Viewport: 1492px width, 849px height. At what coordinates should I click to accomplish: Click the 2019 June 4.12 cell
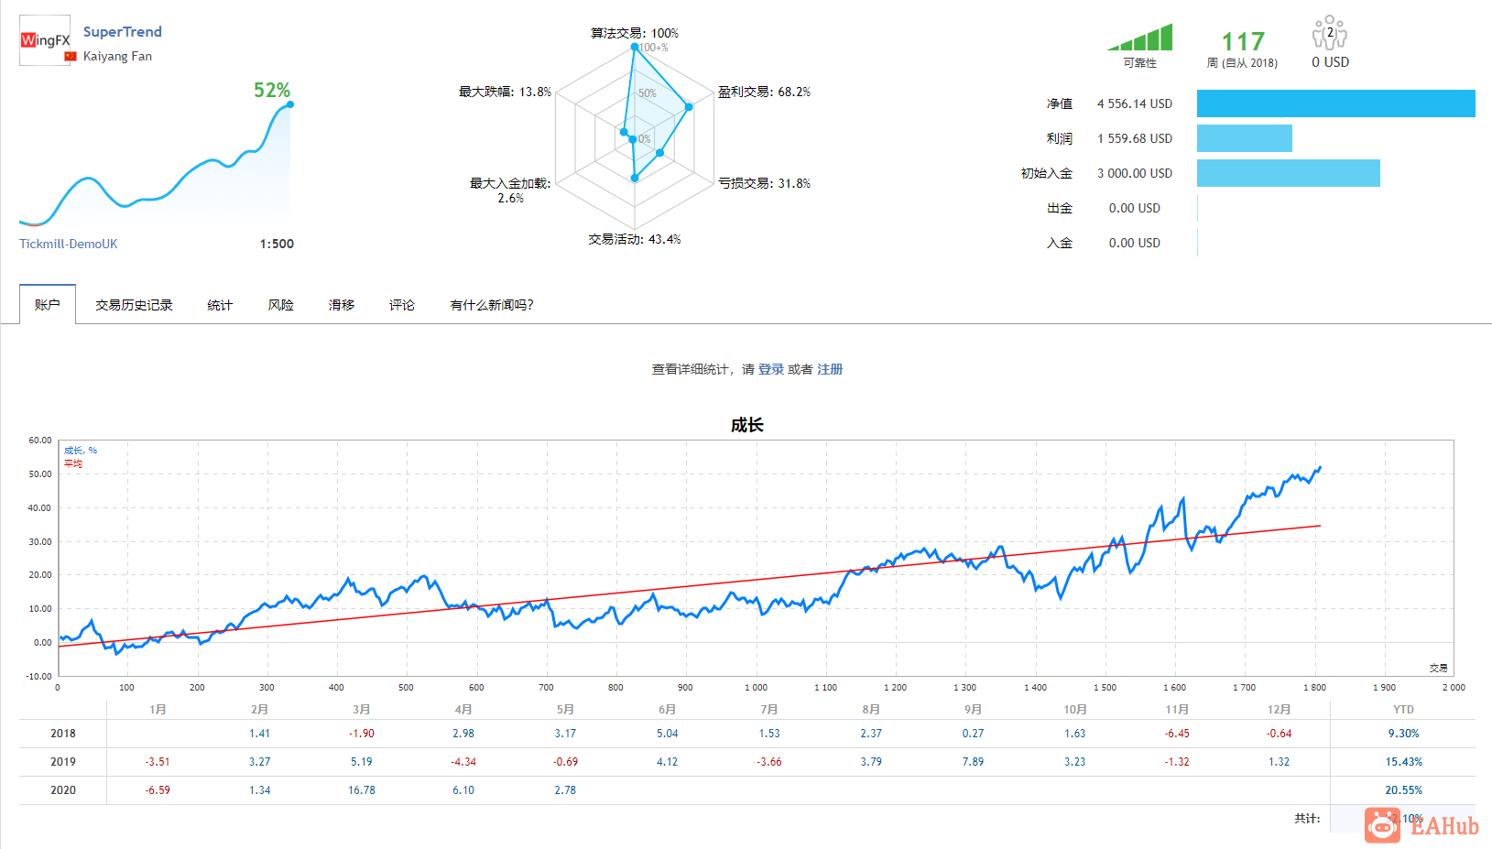(x=667, y=762)
